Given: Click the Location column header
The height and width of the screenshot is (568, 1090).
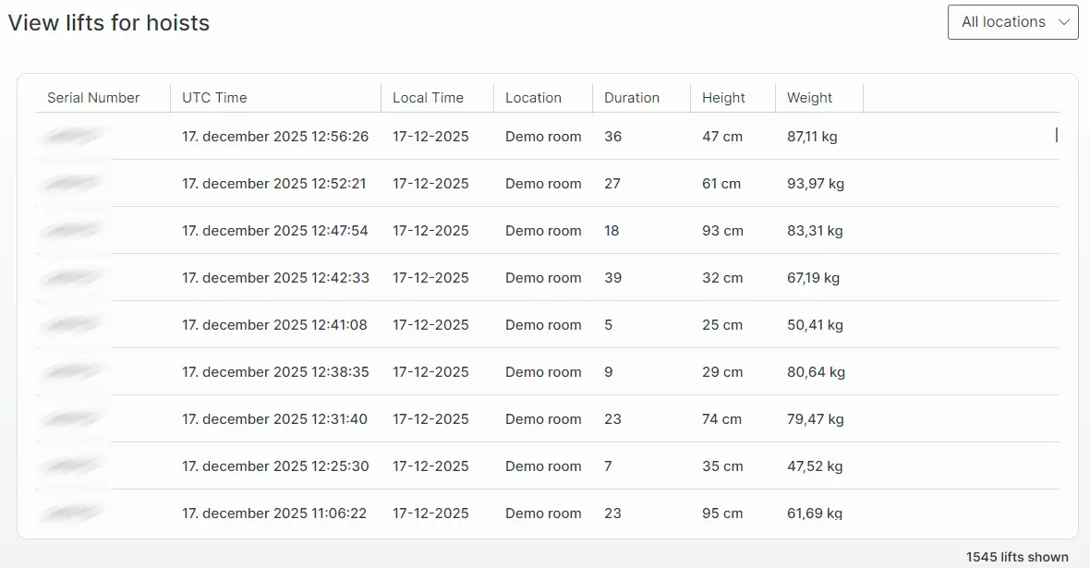Looking at the screenshot, I should (x=533, y=98).
